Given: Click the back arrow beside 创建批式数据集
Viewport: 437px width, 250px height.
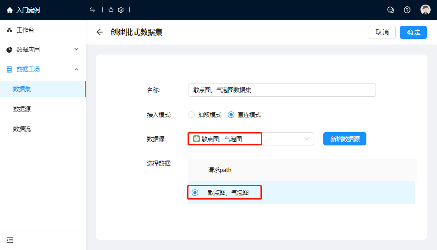Looking at the screenshot, I should point(100,32).
